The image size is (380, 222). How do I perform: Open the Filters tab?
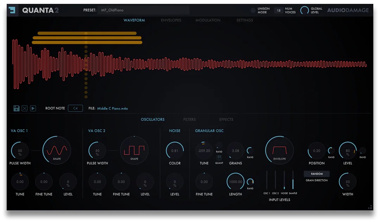point(189,119)
